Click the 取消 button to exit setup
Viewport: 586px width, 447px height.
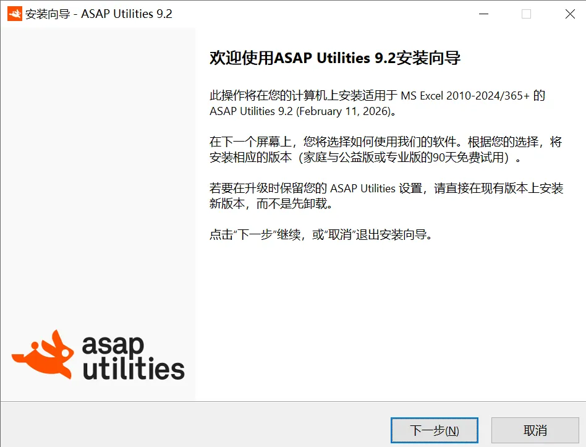pos(535,430)
